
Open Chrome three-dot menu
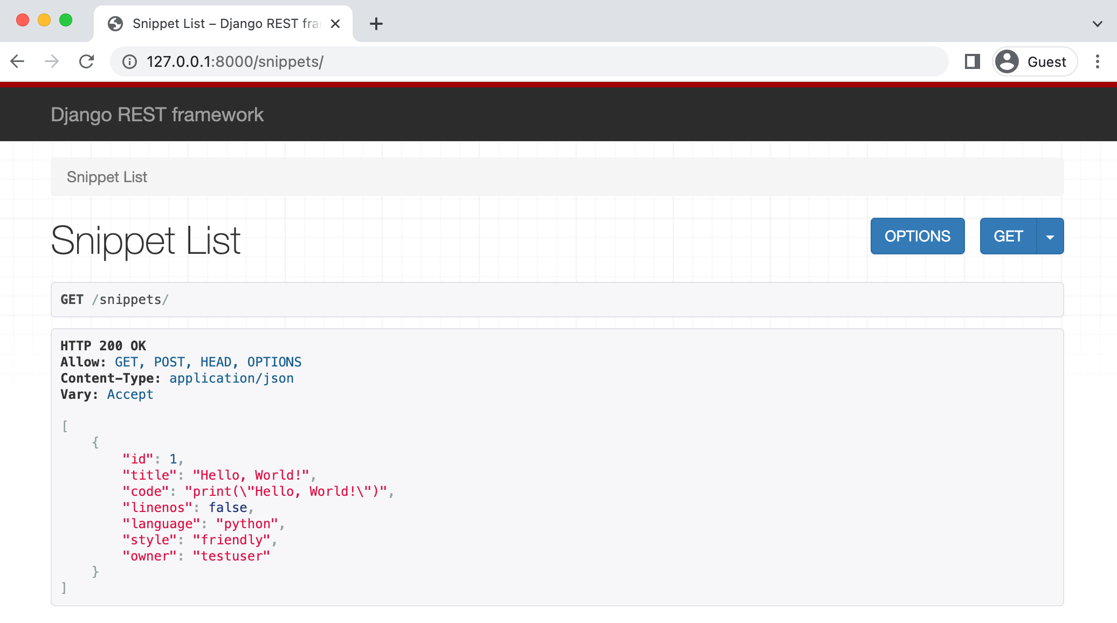(x=1097, y=61)
